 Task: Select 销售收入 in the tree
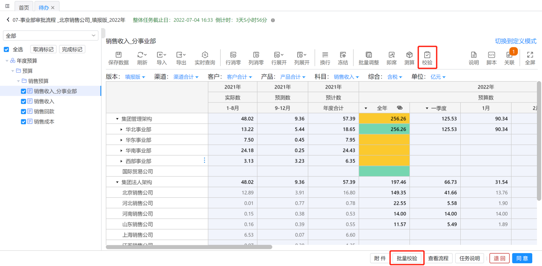44,101
